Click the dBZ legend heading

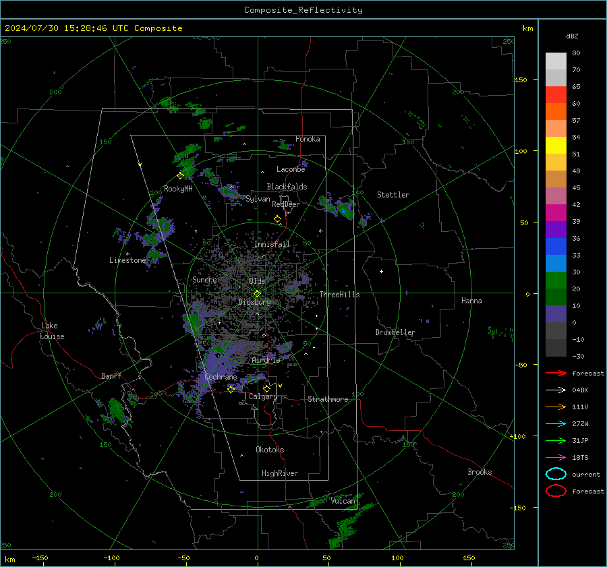572,36
